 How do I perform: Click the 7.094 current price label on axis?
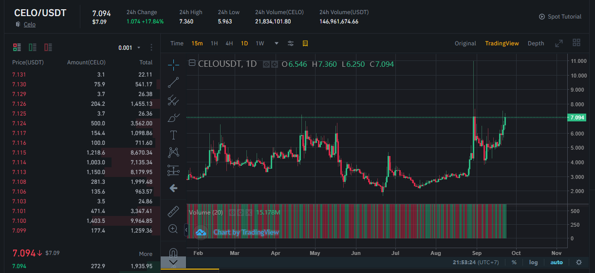pos(577,117)
